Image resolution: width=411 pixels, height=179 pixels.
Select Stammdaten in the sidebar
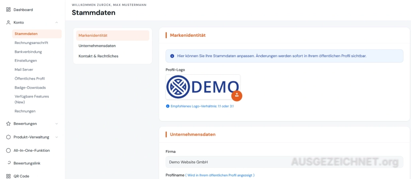click(37, 34)
